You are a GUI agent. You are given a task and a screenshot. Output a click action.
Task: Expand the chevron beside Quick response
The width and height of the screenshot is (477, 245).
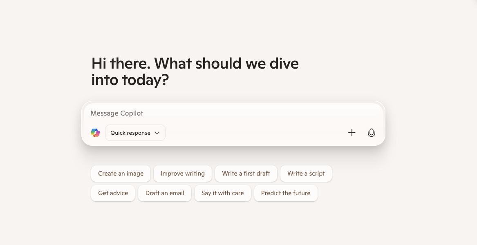[x=157, y=133]
